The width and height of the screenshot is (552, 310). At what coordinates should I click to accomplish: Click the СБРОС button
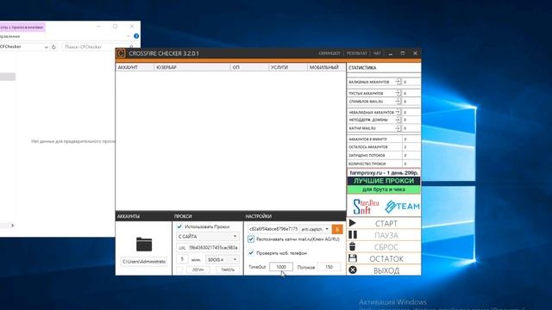[384, 247]
